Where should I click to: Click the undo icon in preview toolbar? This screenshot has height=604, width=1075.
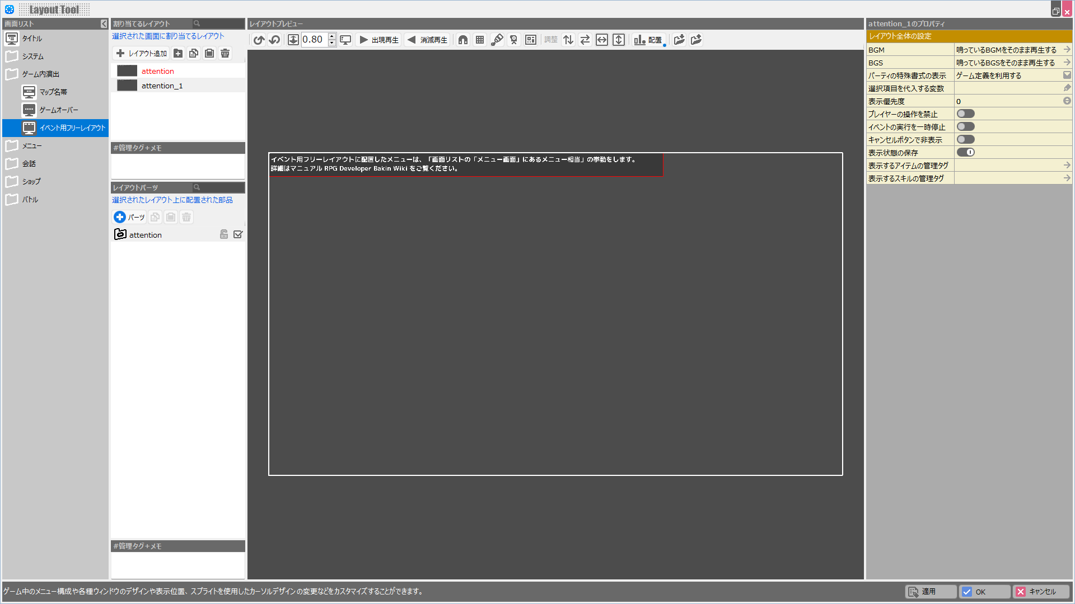tap(259, 40)
